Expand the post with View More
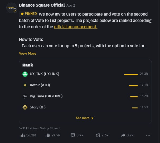Image resolution: width=160 pixels, height=143 pixels. click(28, 53)
